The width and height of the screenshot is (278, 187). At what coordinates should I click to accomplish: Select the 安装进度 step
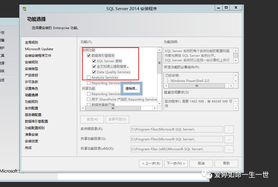31,141
